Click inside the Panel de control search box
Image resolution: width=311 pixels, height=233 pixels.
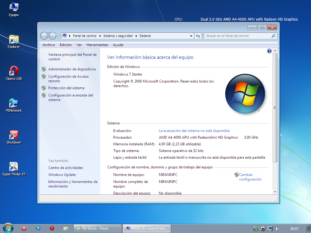point(237,35)
